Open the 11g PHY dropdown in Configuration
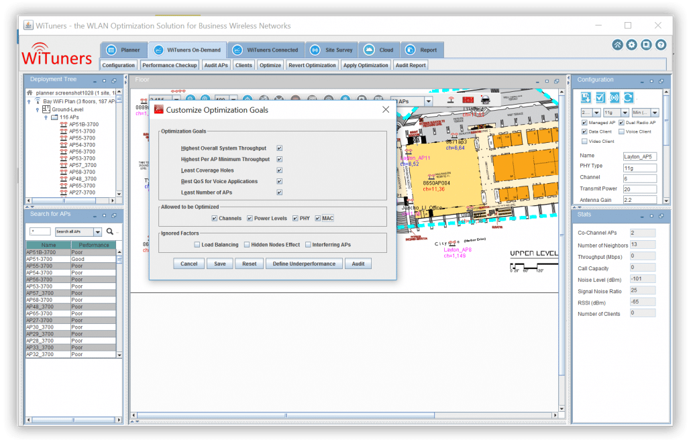The height and width of the screenshot is (442, 691). [625, 113]
